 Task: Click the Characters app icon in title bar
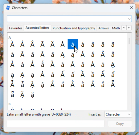click(x=8, y=8)
